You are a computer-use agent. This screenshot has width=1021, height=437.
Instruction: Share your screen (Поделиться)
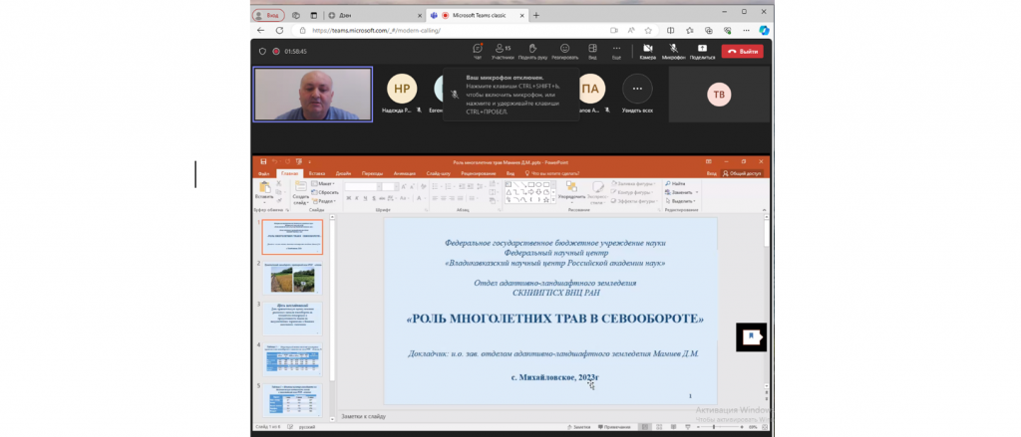702,52
